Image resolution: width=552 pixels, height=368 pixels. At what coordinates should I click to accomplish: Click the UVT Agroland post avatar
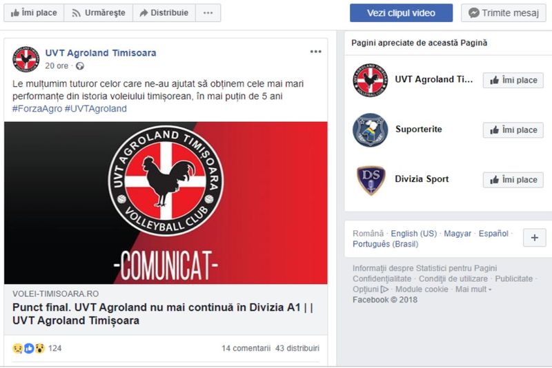(26, 59)
